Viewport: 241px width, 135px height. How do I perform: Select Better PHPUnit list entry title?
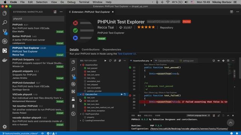(x=22, y=36)
